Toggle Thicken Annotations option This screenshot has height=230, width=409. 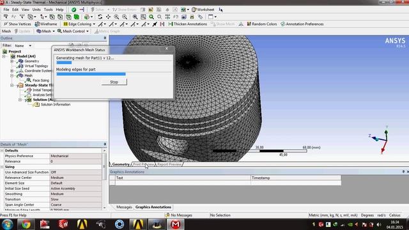point(187,24)
